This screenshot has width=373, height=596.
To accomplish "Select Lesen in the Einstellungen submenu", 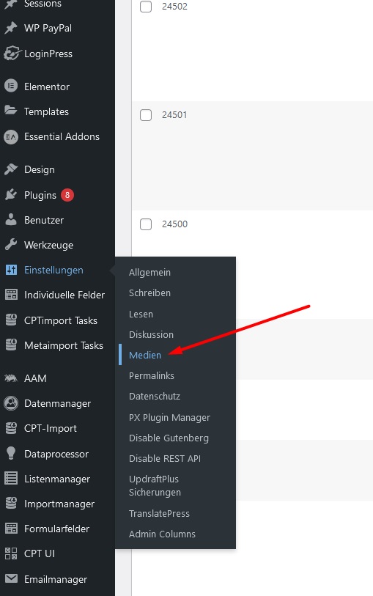I will (141, 314).
